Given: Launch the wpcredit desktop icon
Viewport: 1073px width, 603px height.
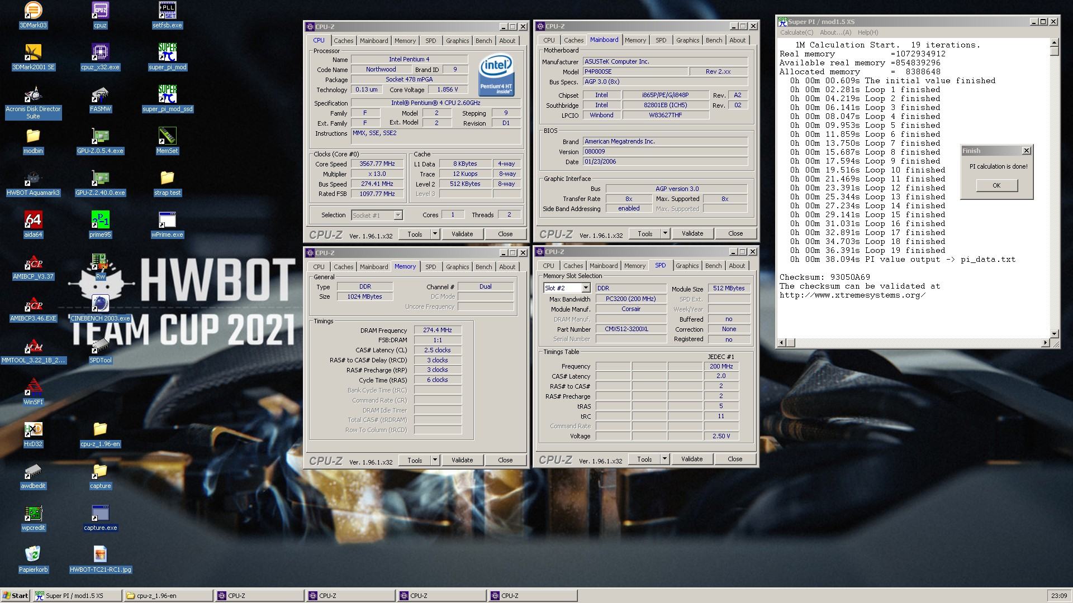Looking at the screenshot, I should pos(33,518).
